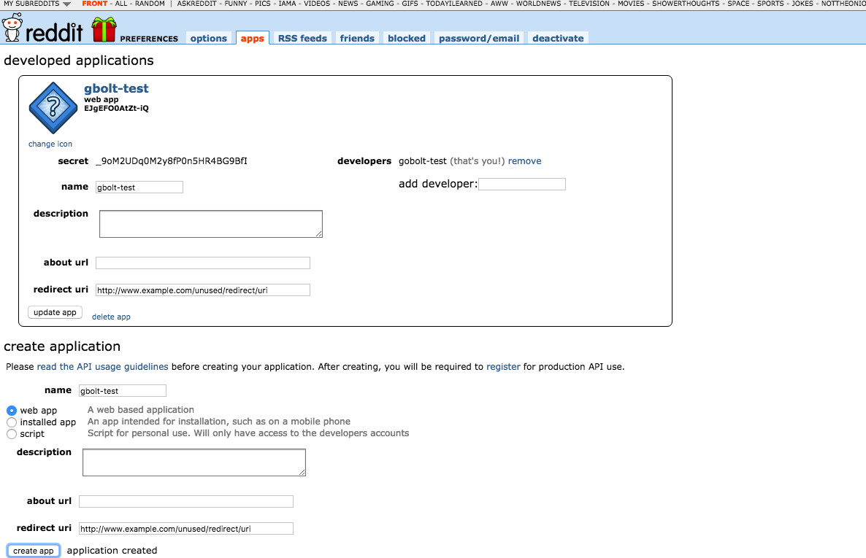
Task: Expand the My Subreddits dropdown
Action: pos(37,4)
